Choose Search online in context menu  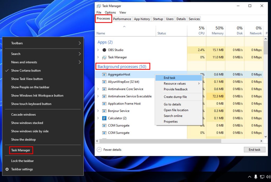point(179,116)
